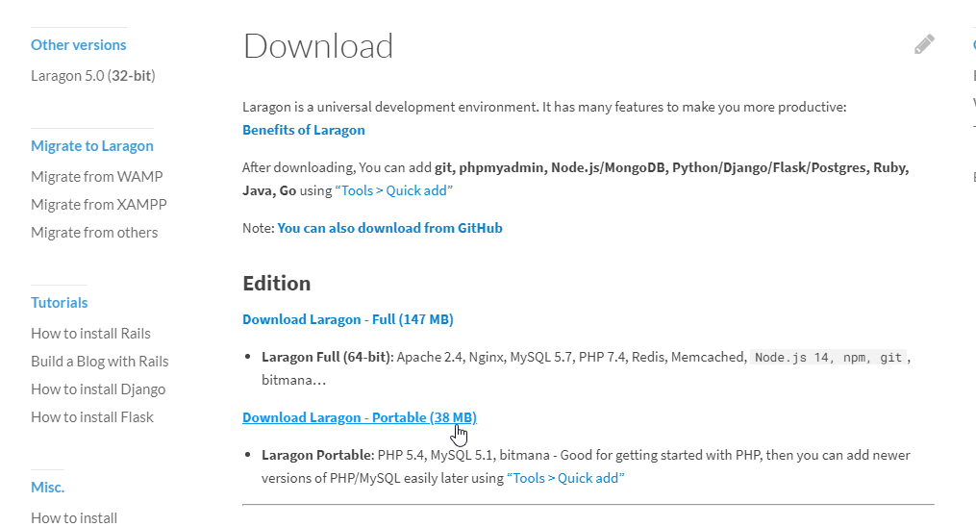Select the Migrate to Laragon heading
This screenshot has height=527, width=976.
[x=91, y=146]
